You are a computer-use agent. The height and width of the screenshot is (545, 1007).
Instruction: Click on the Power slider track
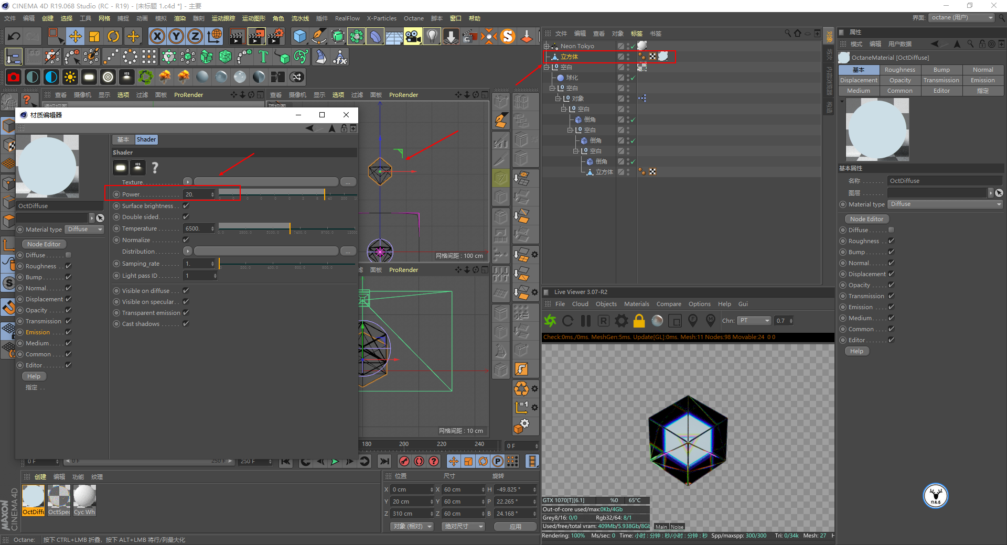287,194
